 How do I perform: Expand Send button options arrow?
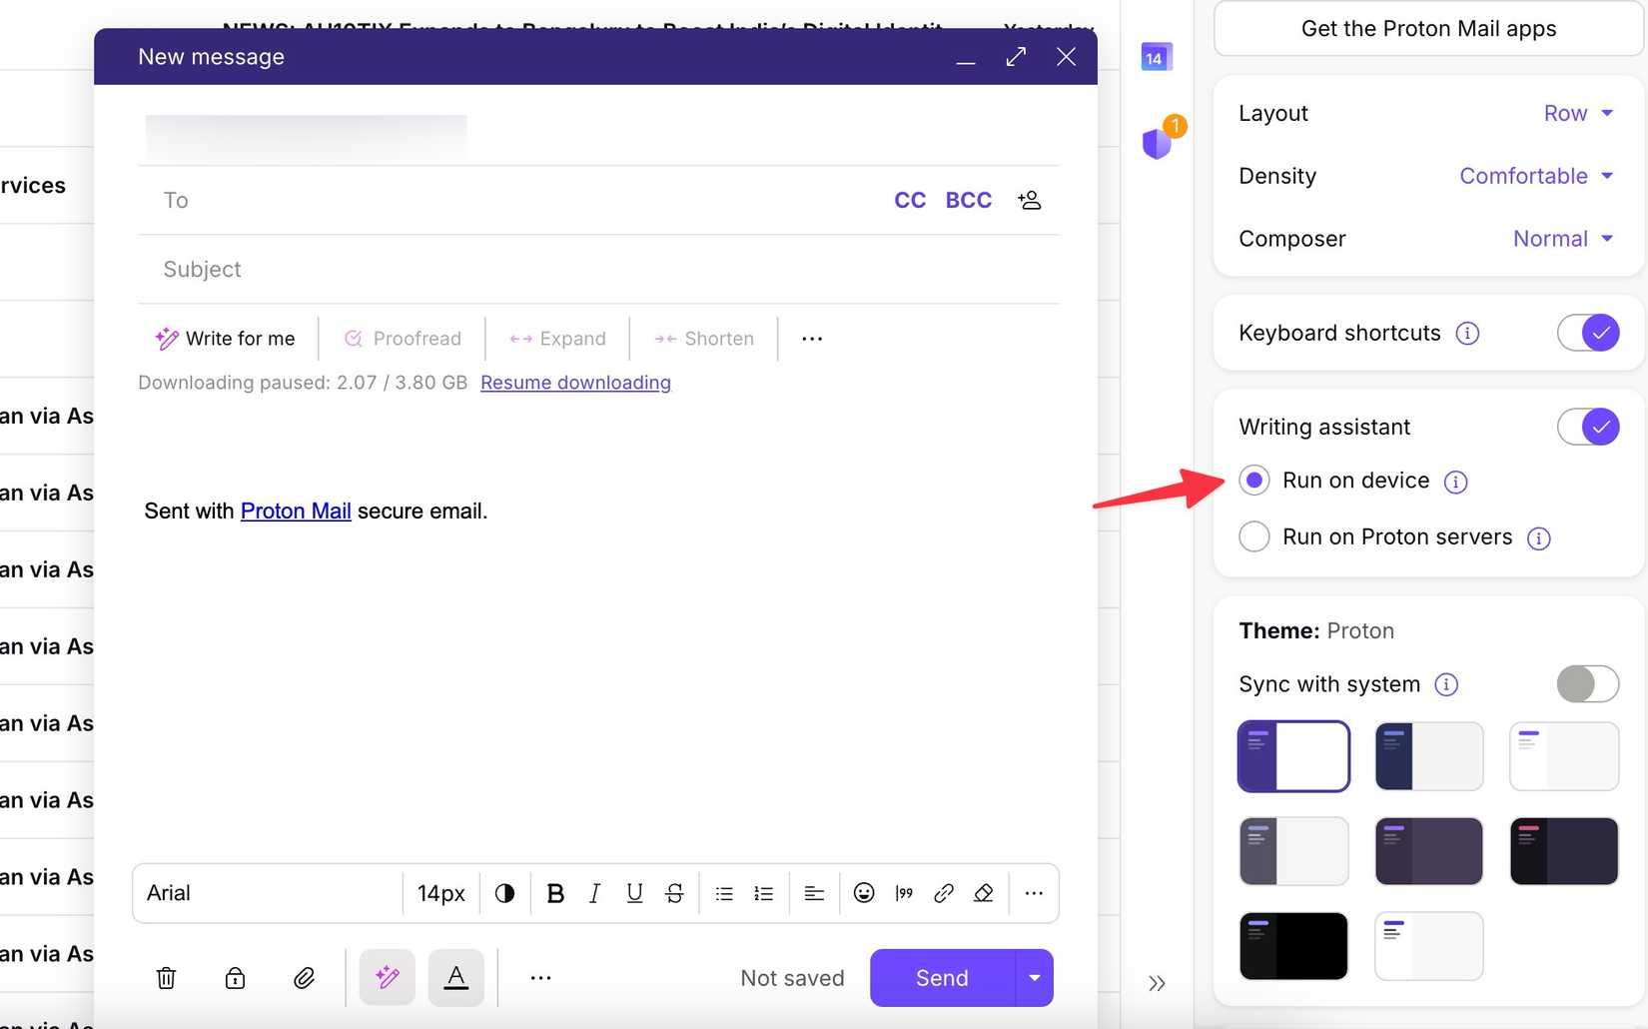(1034, 978)
